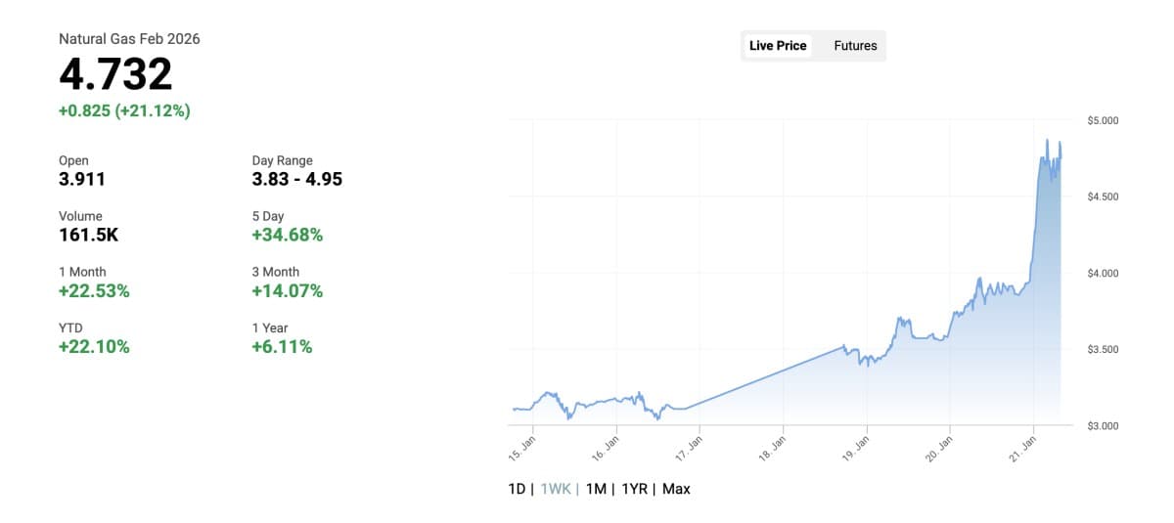The height and width of the screenshot is (523, 1174).
Task: Switch chart to 1M range
Action: [x=595, y=489]
